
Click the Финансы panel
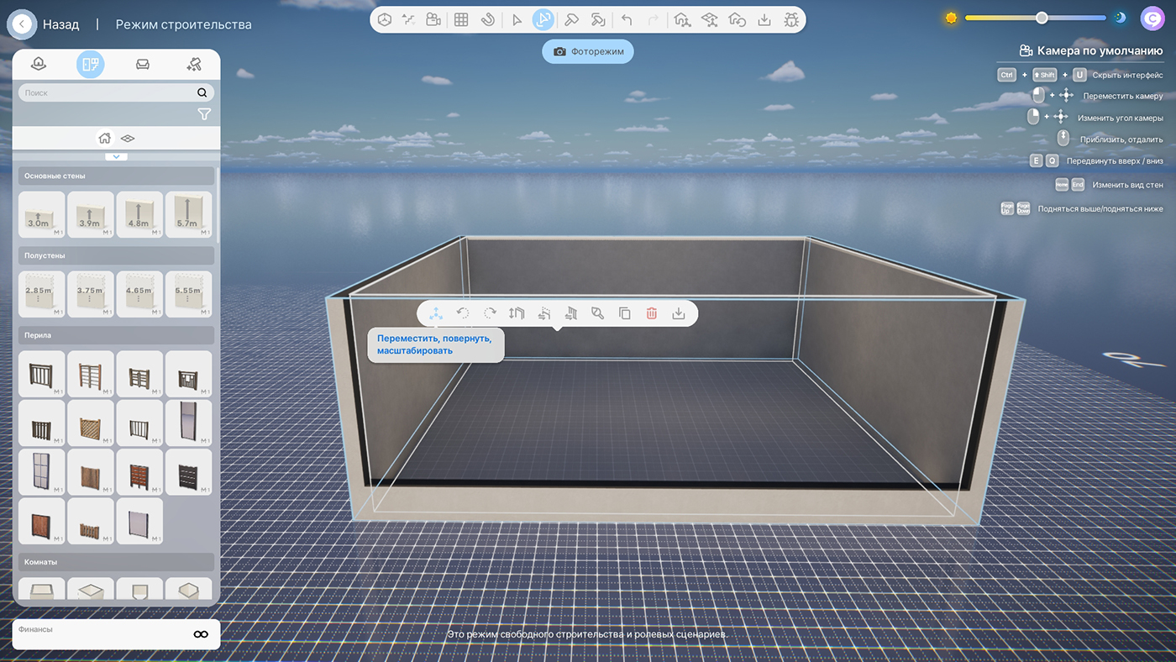click(x=116, y=634)
